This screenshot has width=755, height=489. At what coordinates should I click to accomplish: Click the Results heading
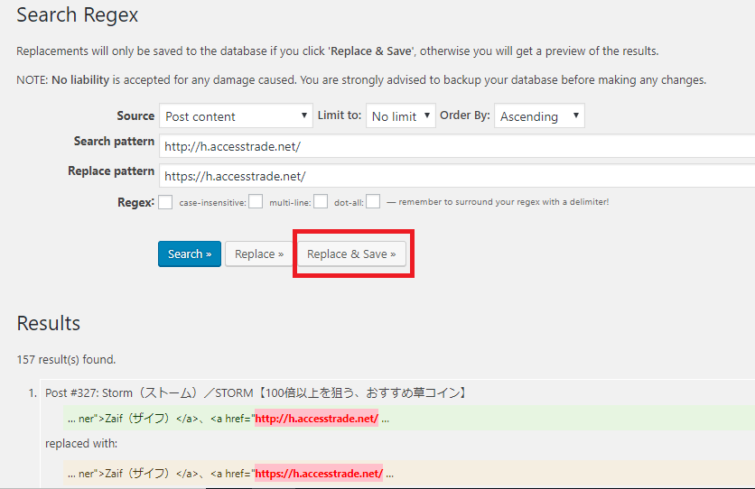[x=48, y=323]
